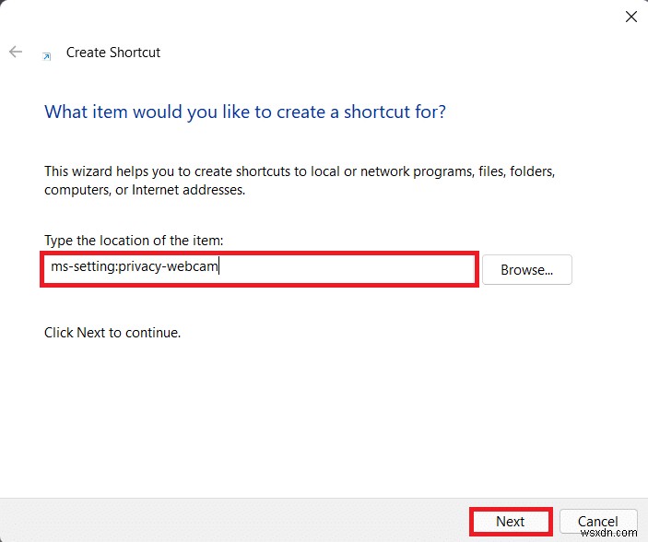Click the back arrow in the wizard header
This screenshot has width=648, height=542.
[16, 53]
